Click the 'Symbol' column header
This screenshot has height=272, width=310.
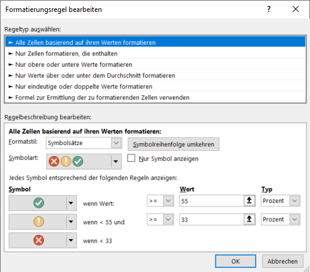pos(20,189)
